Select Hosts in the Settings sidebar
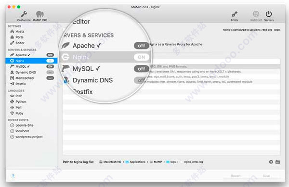289x187 pixels. pos(31,31)
